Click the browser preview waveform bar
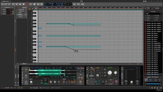 (x=153, y=84)
